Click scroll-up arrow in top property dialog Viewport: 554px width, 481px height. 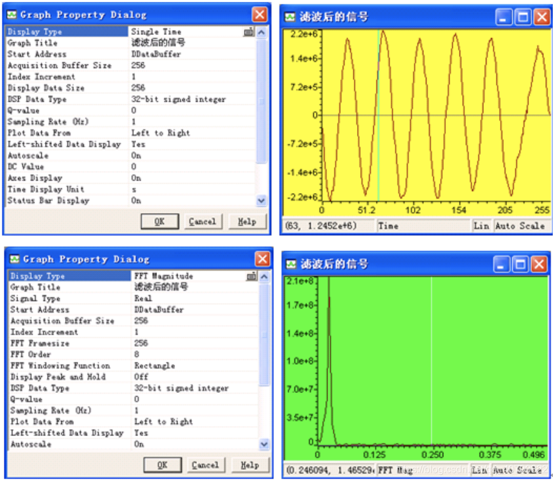point(261,32)
